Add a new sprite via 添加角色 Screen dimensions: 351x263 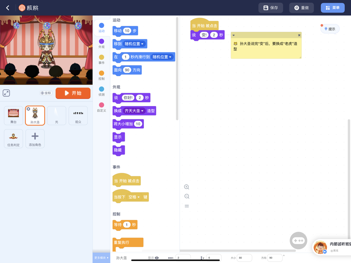point(35,139)
